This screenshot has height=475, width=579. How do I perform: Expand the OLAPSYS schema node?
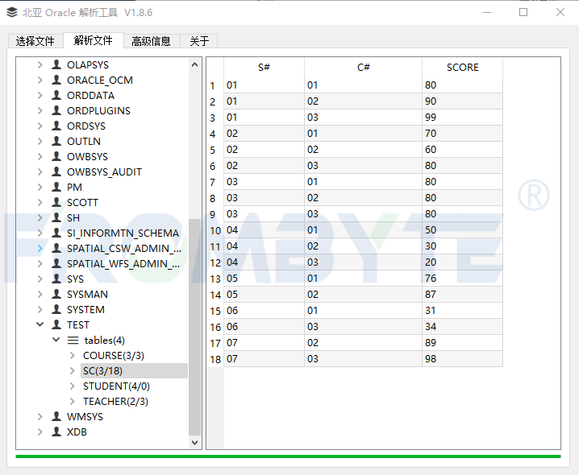click(40, 65)
